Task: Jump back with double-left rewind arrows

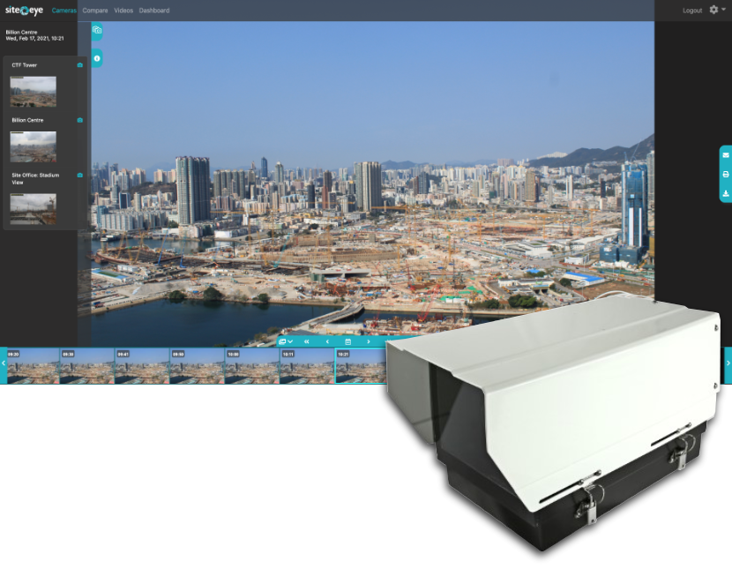Action: coord(307,341)
